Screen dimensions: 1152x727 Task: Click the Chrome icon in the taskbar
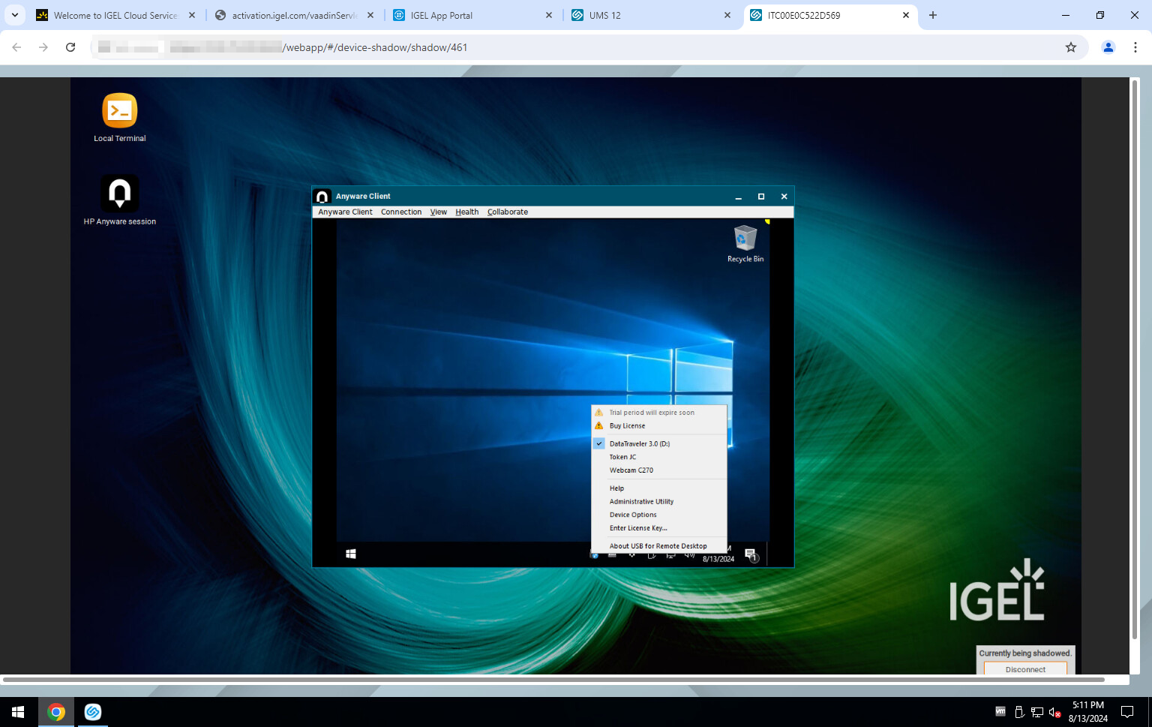56,712
